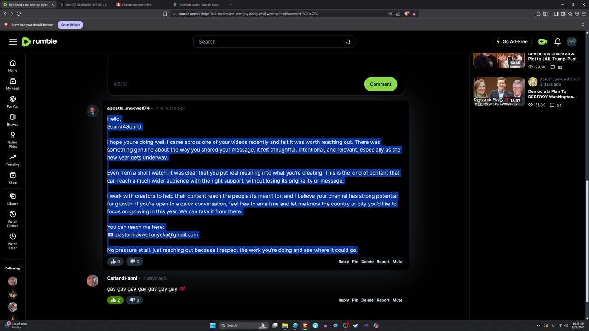
Task: Open the new tab plus button
Action: pyautogui.click(x=231, y=5)
